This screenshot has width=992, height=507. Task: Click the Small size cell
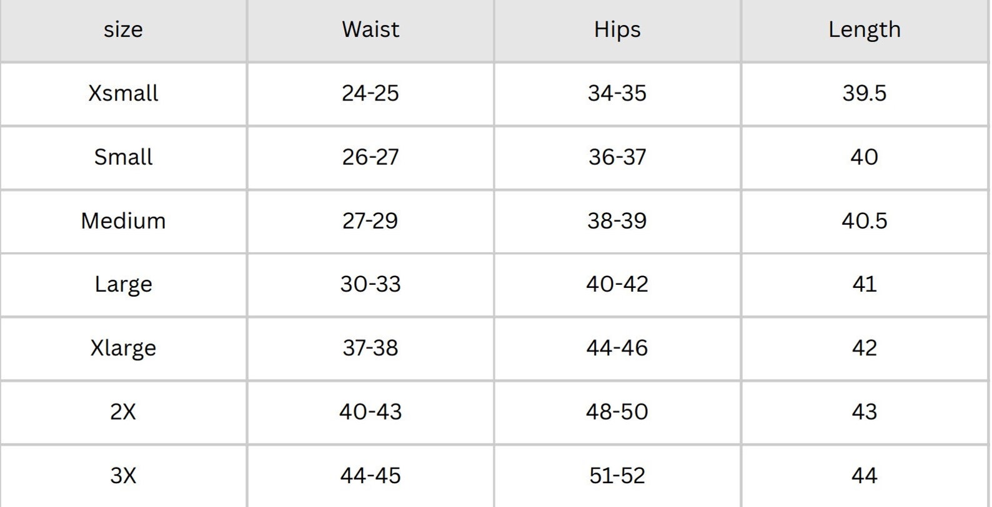point(123,157)
